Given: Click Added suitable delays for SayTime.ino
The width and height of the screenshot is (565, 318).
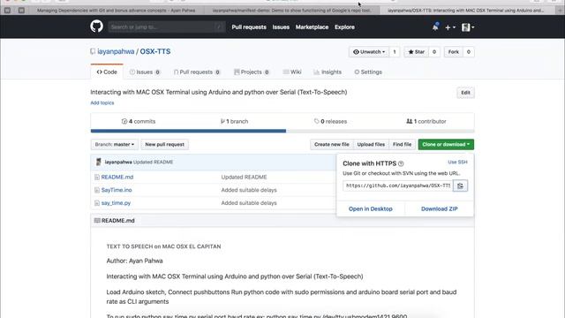Looking at the screenshot, I should coord(249,190).
